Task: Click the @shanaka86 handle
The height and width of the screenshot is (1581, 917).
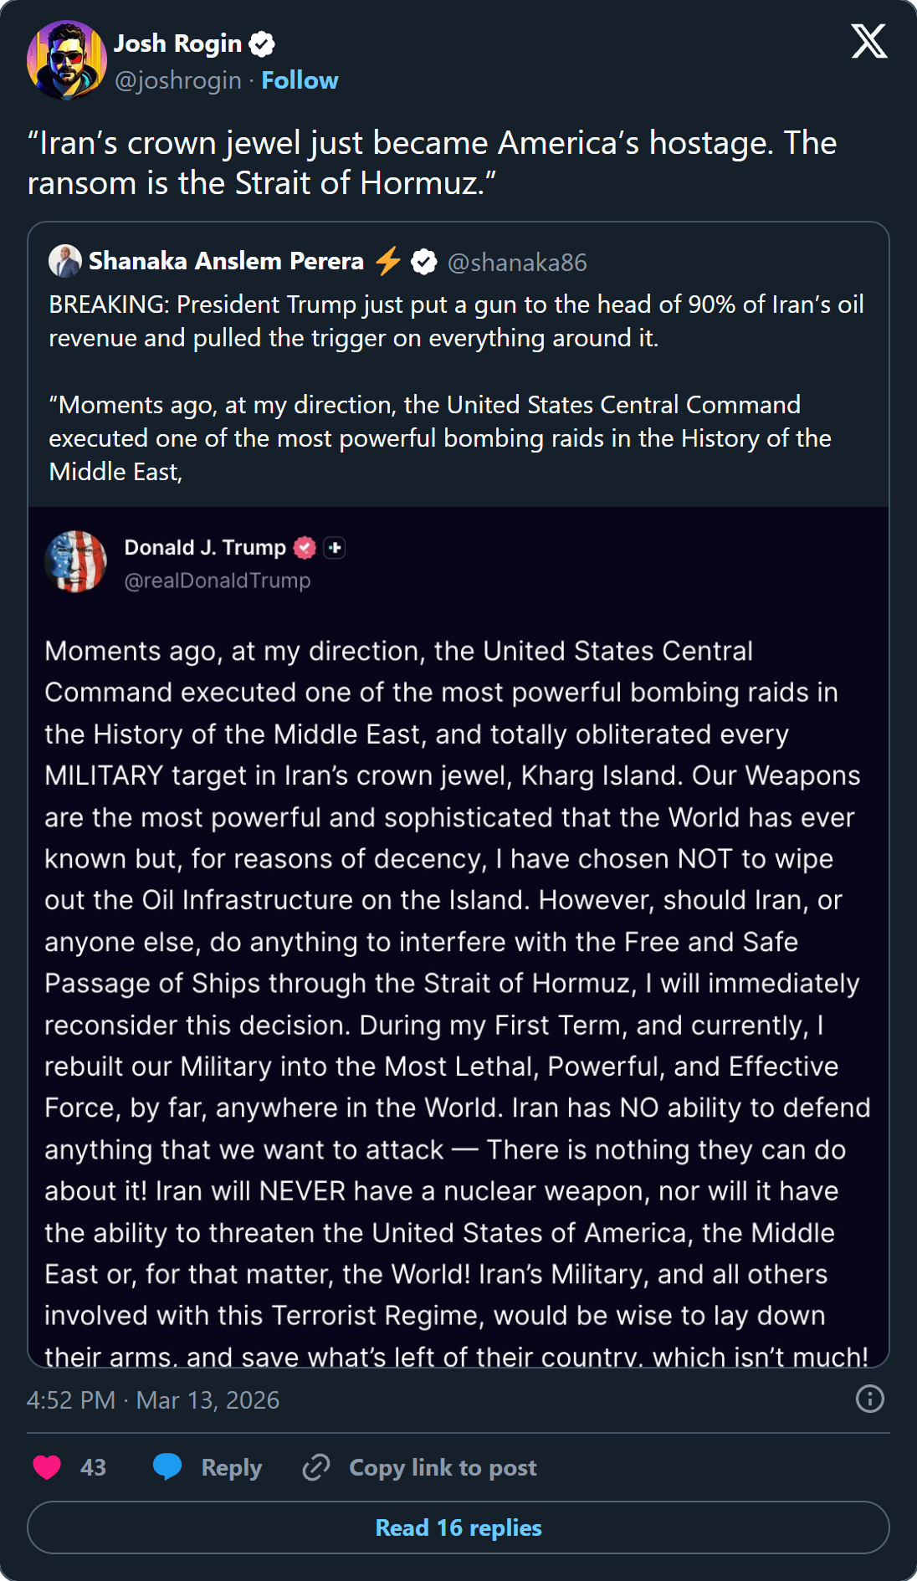Action: 517,262
